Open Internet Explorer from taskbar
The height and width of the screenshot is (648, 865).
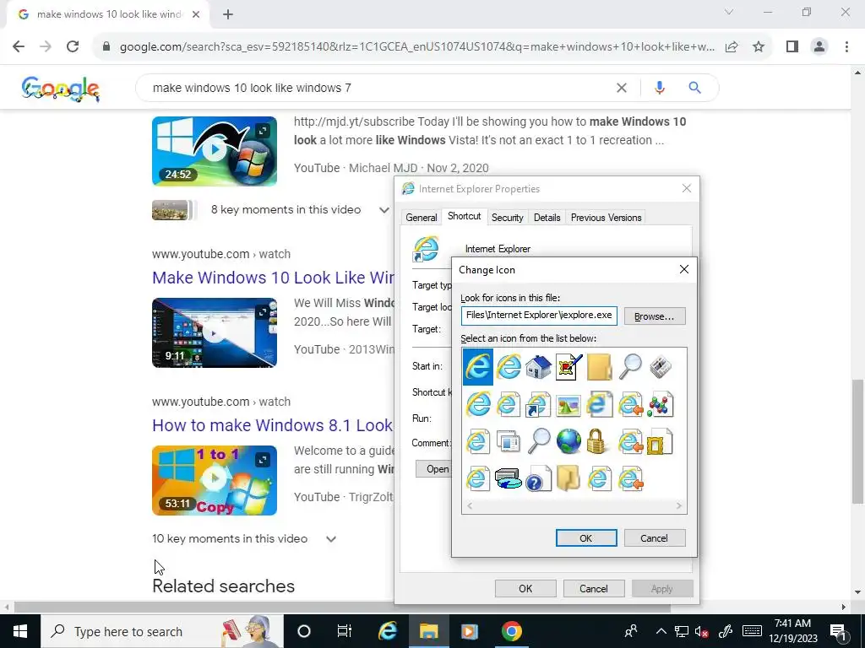388,631
